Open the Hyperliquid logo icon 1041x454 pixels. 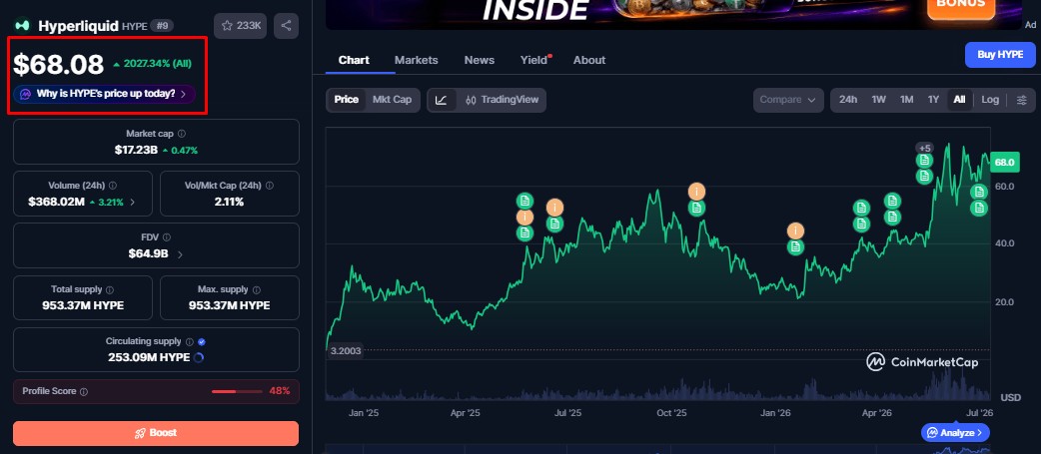[22, 26]
